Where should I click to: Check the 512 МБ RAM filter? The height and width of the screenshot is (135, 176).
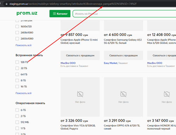(x=17, y=122)
